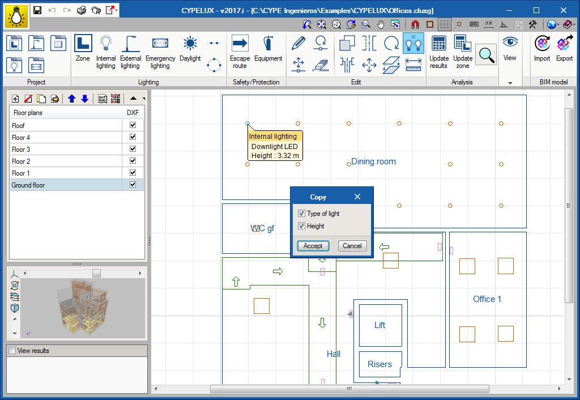Image resolution: width=580 pixels, height=400 pixels.
Task: Click the magnet snap icon
Action: pyautogui.click(x=415, y=24)
